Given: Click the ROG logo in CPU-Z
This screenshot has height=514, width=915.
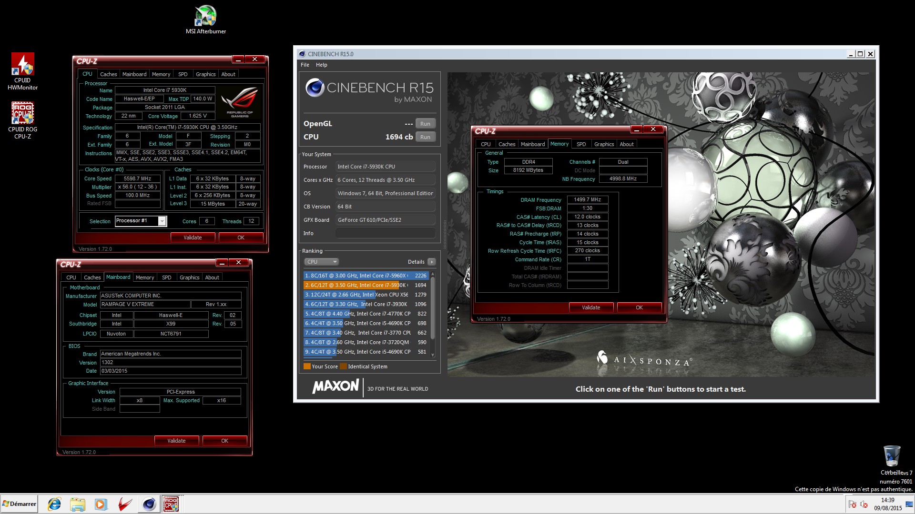Looking at the screenshot, I should pyautogui.click(x=240, y=101).
